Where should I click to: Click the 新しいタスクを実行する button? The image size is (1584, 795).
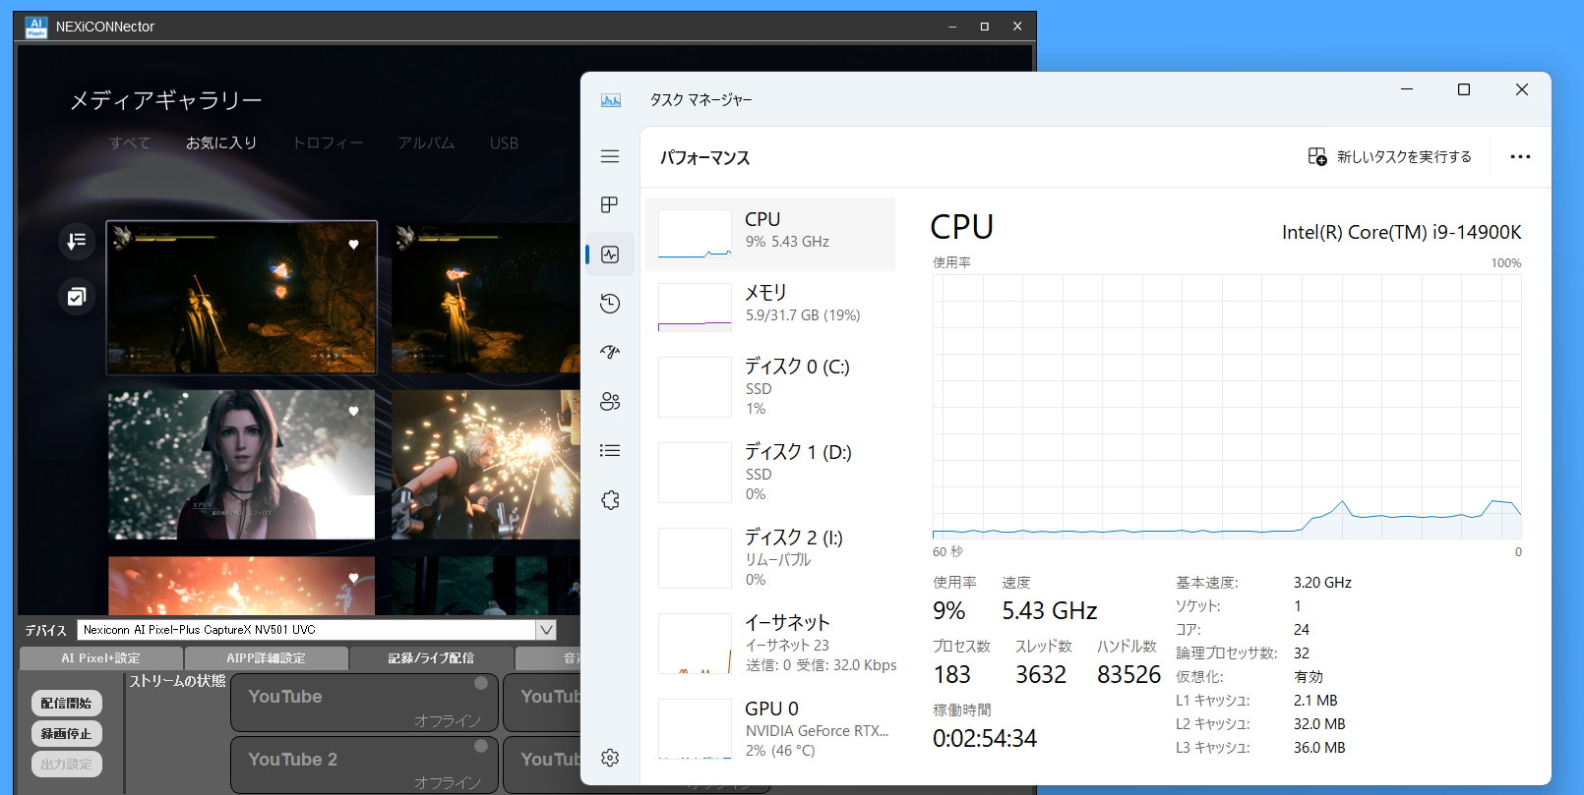[x=1389, y=157]
